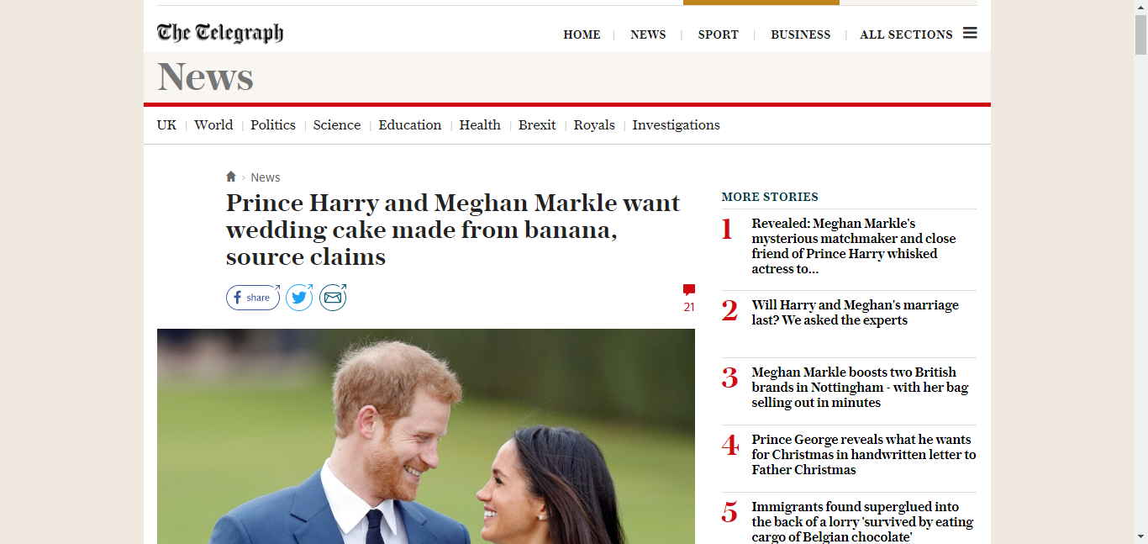Share the article by email icon

pos(333,298)
